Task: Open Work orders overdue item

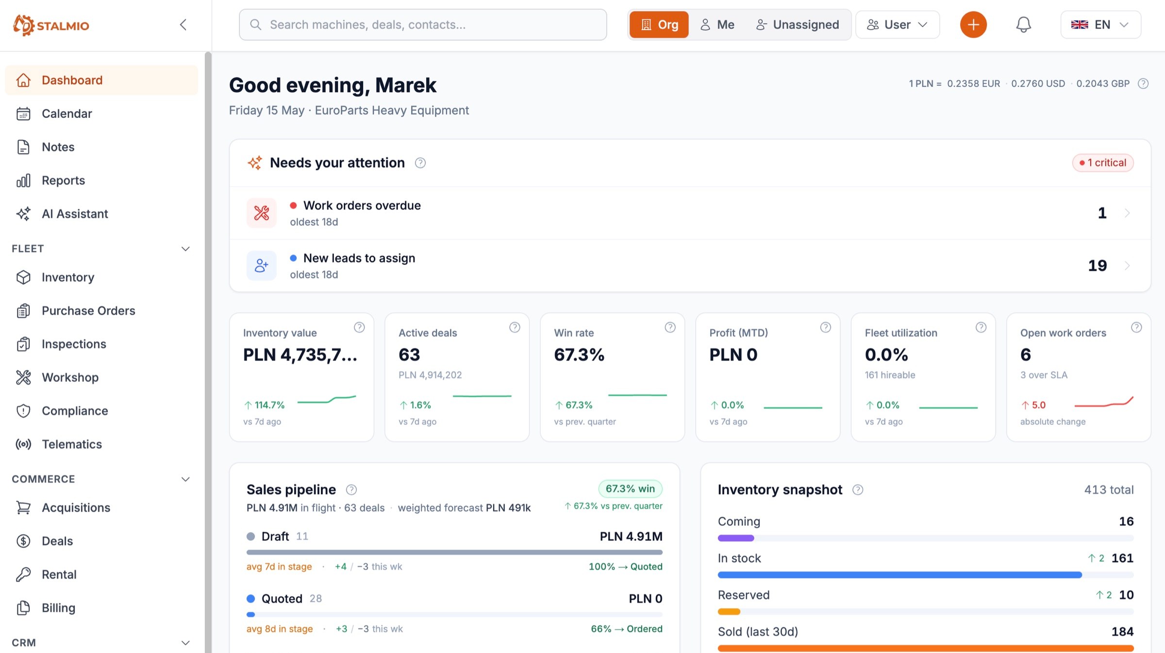Action: point(690,213)
